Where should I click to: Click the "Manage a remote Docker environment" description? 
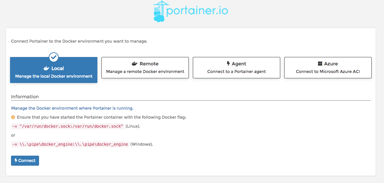(x=145, y=72)
